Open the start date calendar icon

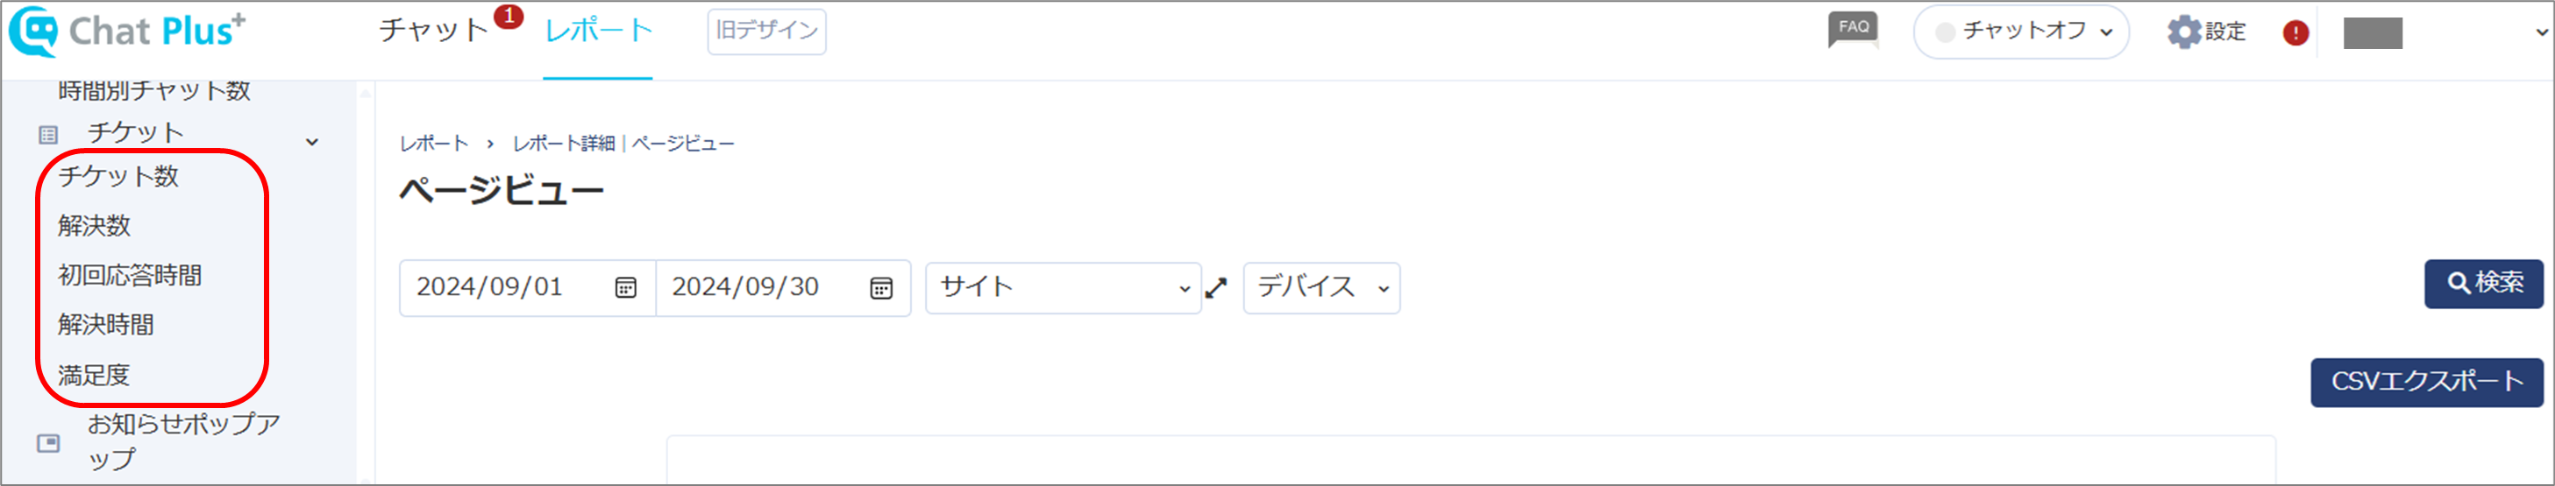click(x=625, y=288)
